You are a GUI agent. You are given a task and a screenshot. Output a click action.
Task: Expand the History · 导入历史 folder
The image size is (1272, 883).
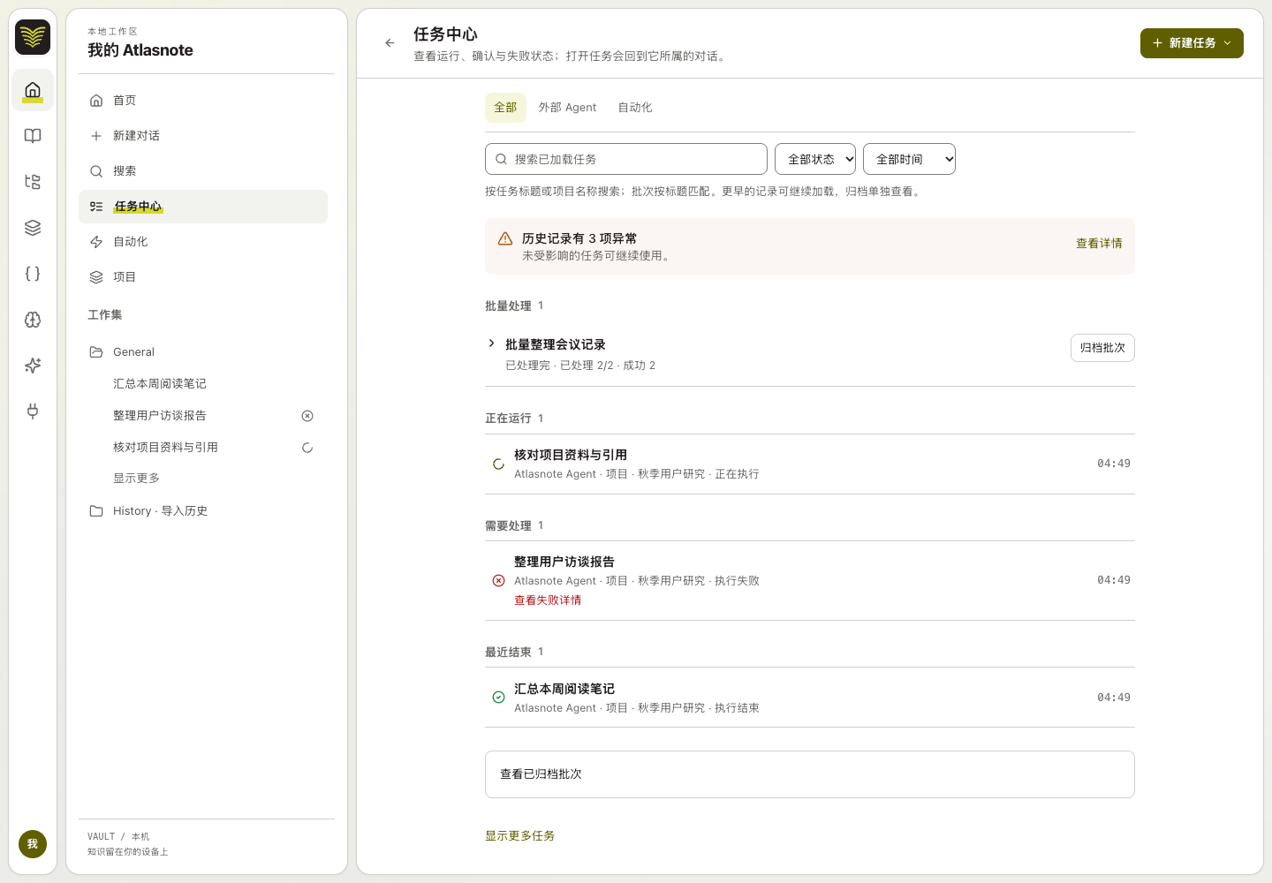click(203, 510)
